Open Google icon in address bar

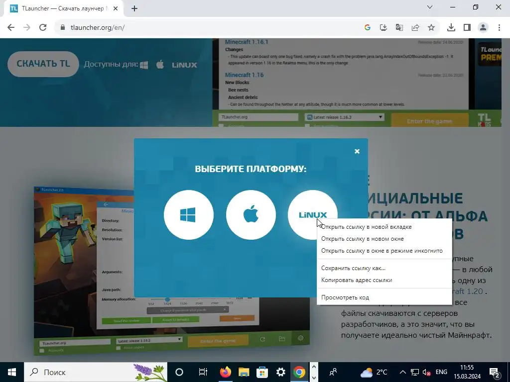click(368, 27)
